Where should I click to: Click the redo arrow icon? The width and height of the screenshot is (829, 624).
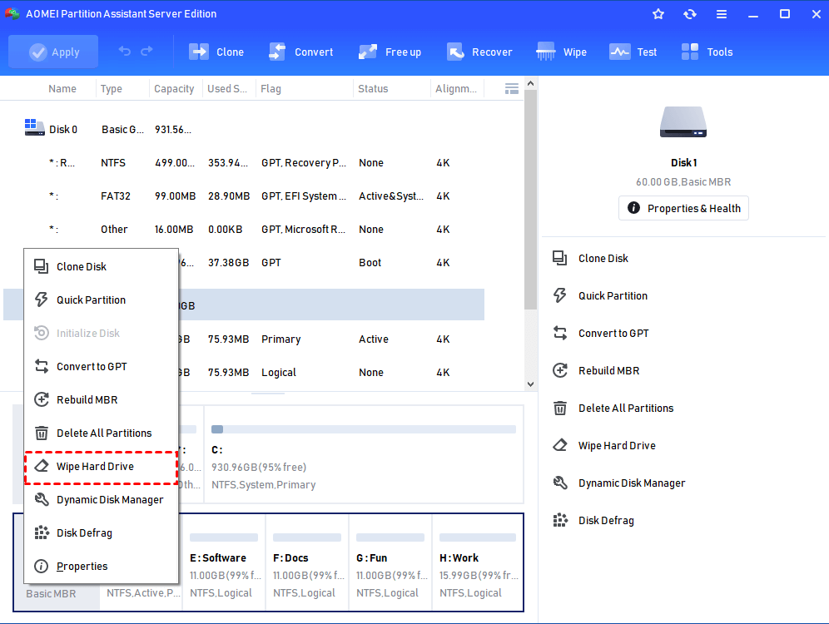pos(147,52)
